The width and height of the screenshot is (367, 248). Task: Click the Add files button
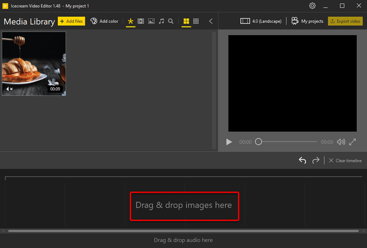[x=72, y=21]
